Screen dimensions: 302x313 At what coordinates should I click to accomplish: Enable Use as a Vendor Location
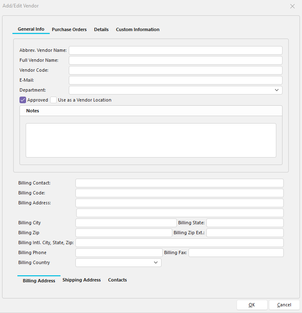(x=53, y=100)
